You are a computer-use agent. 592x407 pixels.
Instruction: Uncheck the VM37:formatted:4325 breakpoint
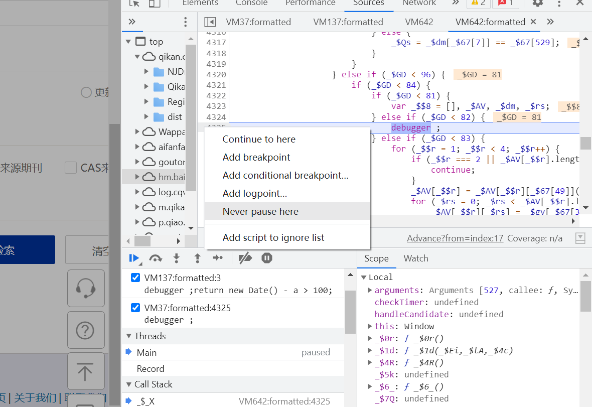click(135, 308)
